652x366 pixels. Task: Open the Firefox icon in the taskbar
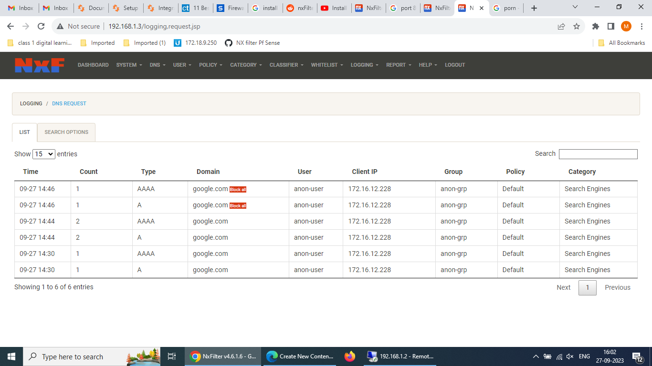click(350, 356)
